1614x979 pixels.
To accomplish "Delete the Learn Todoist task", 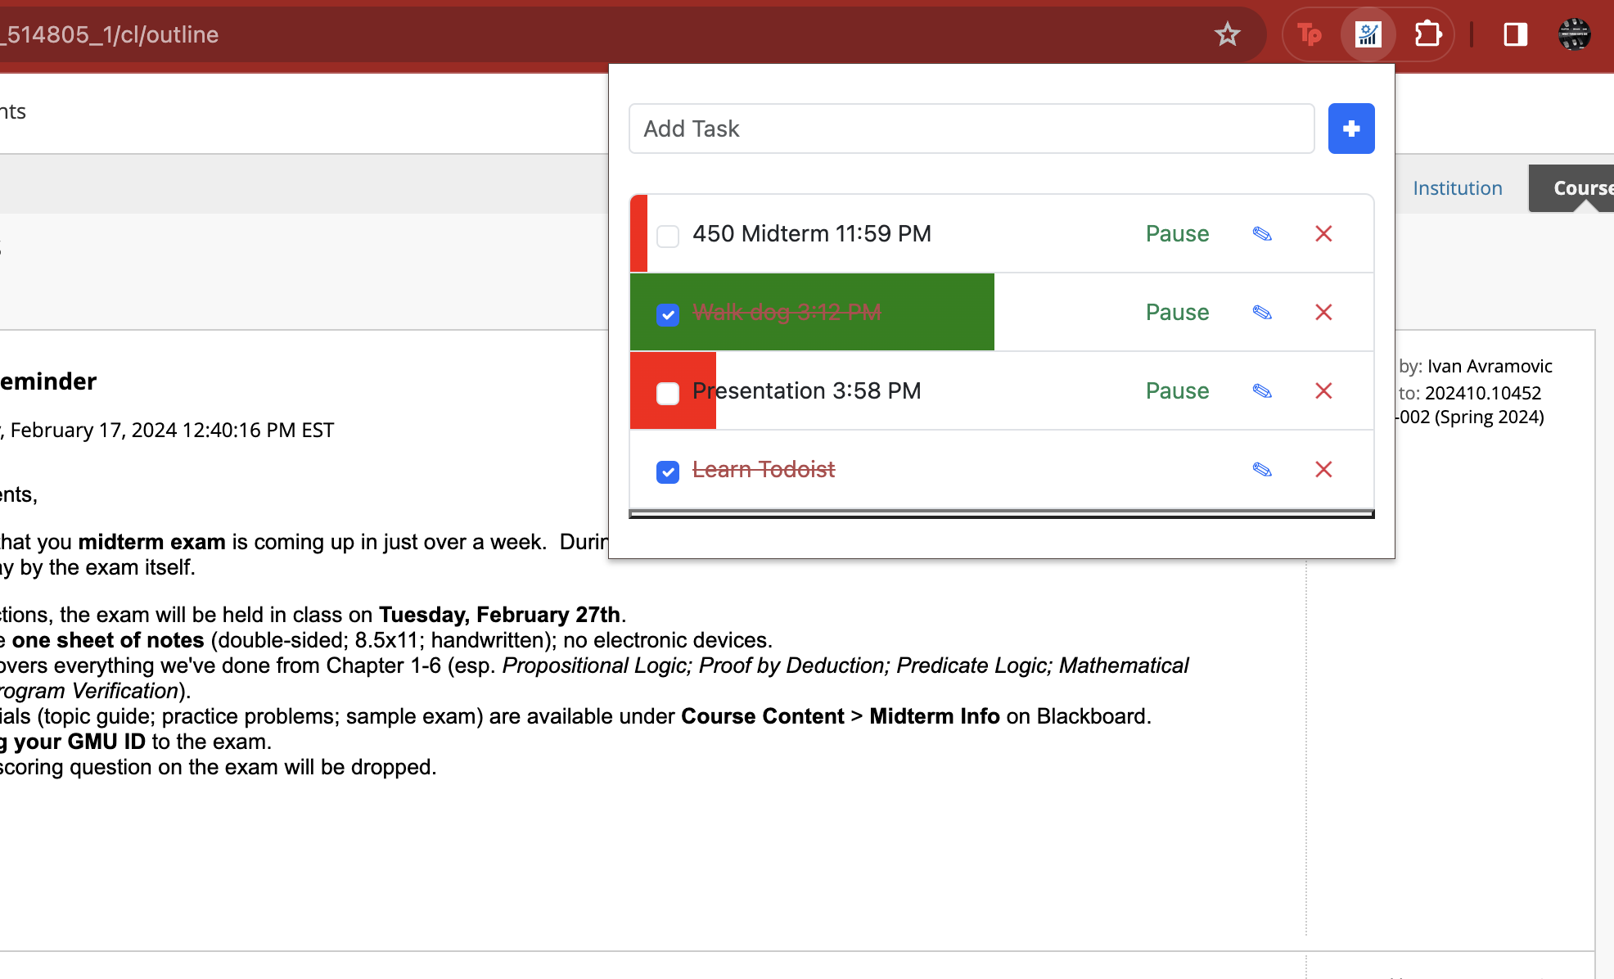I will (1323, 470).
